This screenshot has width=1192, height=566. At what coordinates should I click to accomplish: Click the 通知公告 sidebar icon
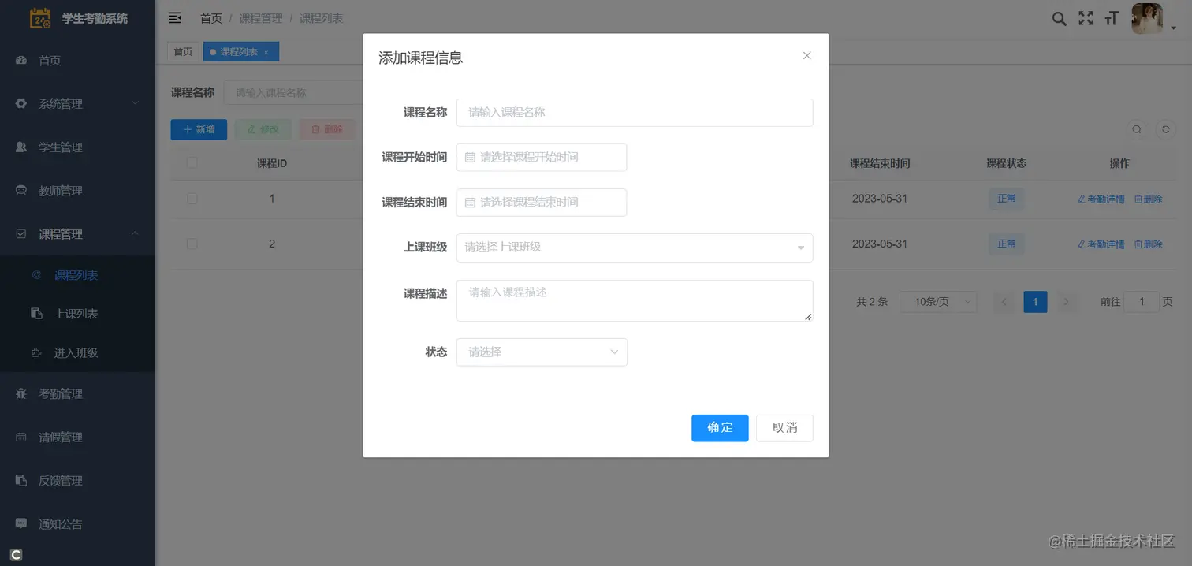click(21, 523)
